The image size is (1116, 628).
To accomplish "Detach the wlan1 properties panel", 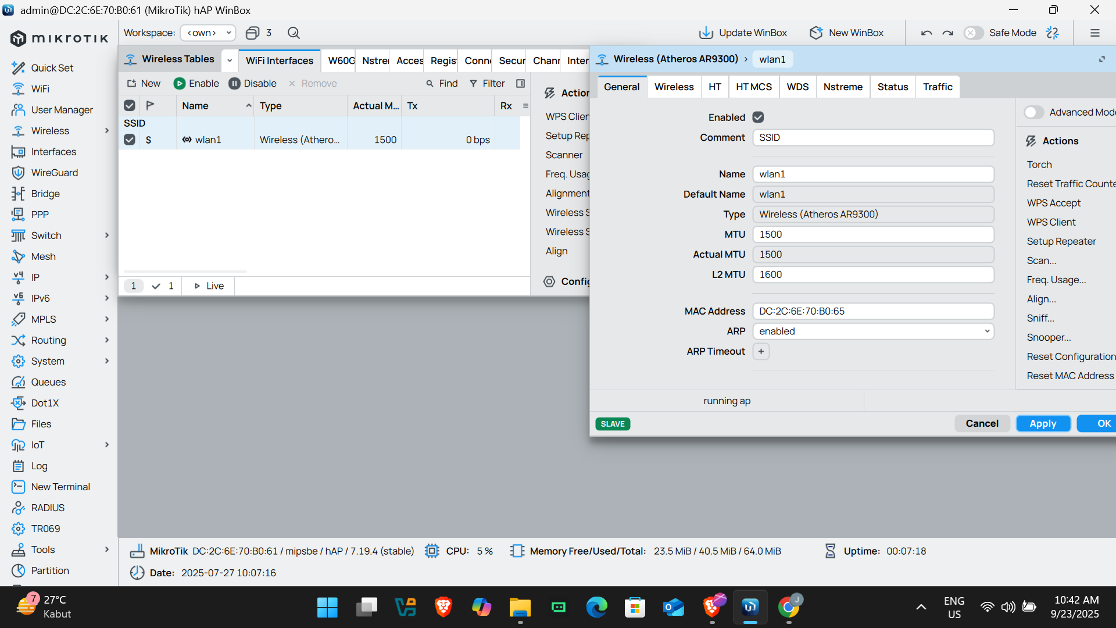I will 1101,59.
